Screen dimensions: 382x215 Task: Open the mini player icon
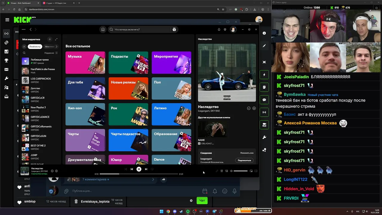[251, 171]
